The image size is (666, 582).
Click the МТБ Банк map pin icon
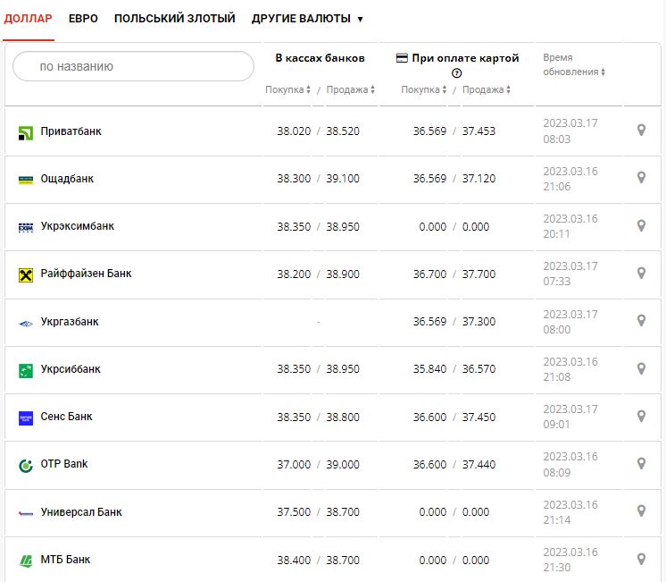point(640,559)
